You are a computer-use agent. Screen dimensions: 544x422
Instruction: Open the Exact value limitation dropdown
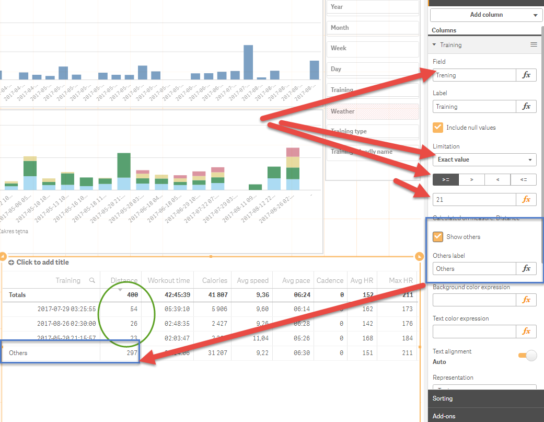[x=484, y=159]
